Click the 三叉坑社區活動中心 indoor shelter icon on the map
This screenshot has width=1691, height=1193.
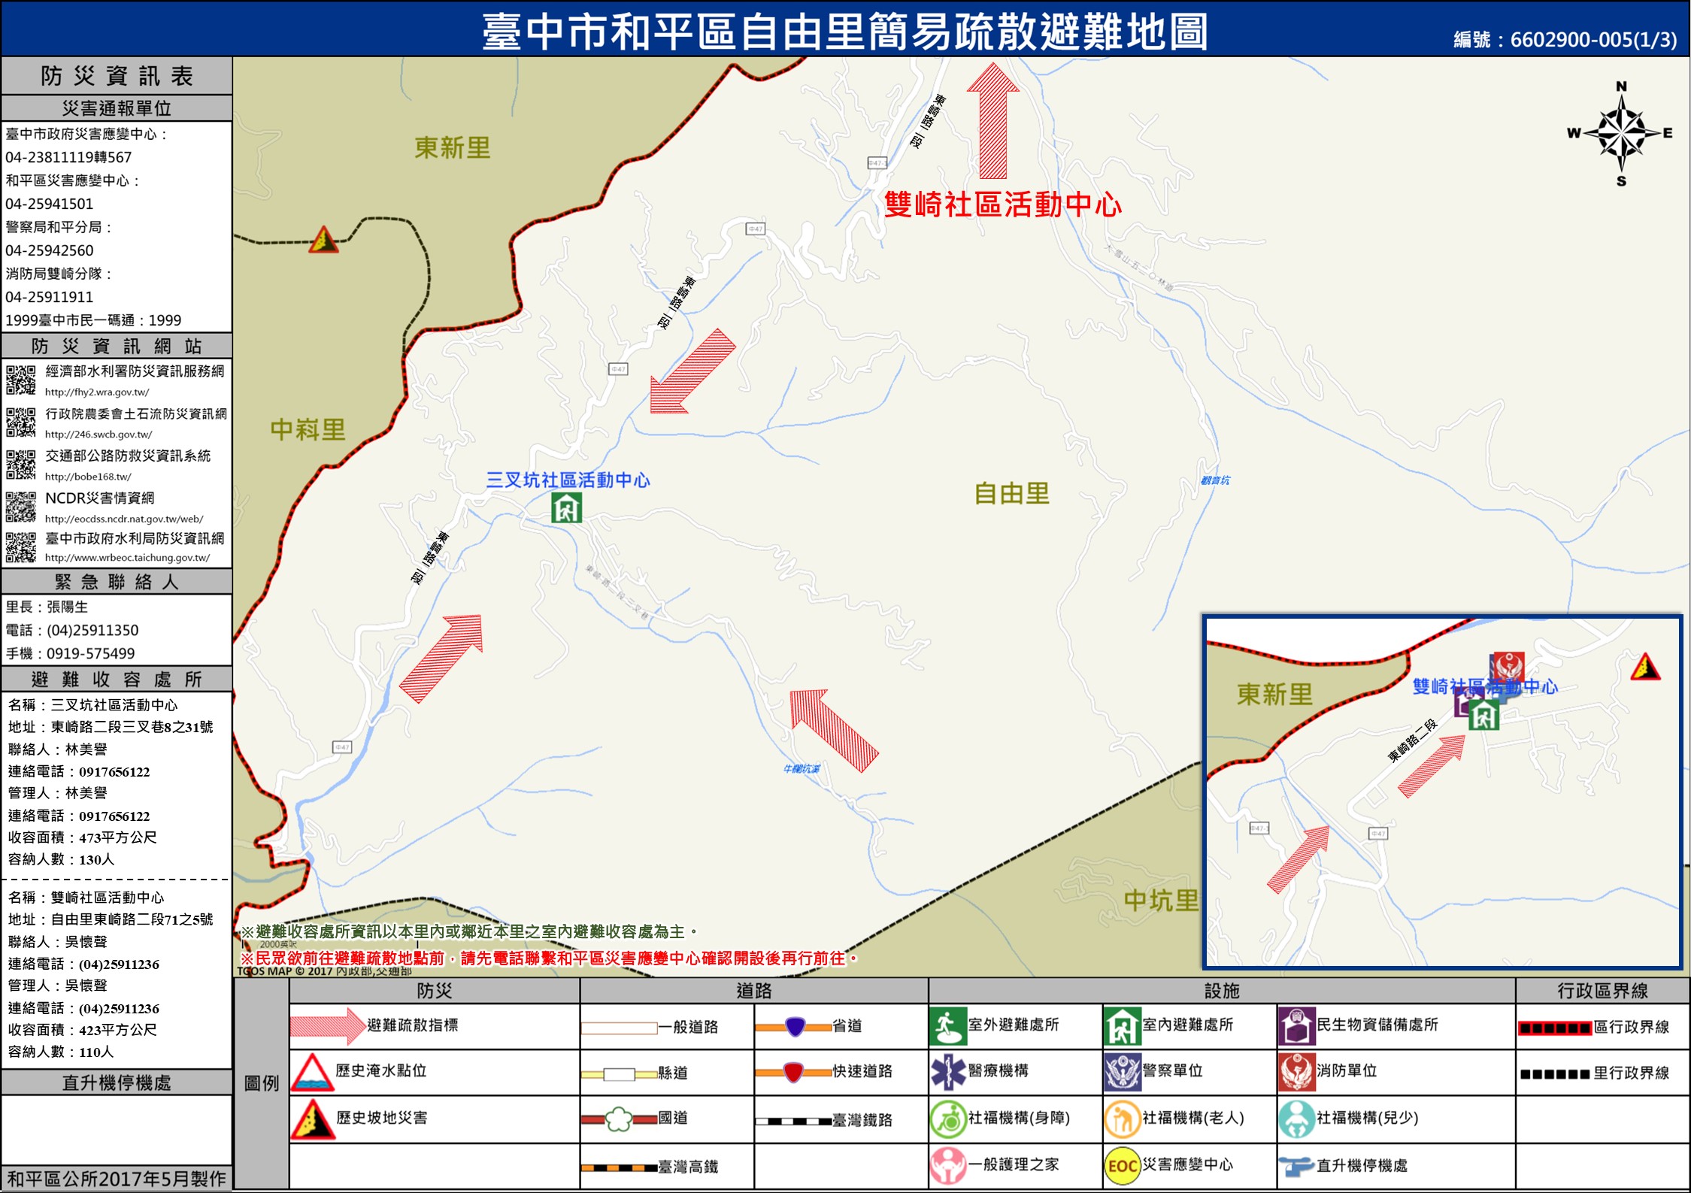tap(566, 507)
